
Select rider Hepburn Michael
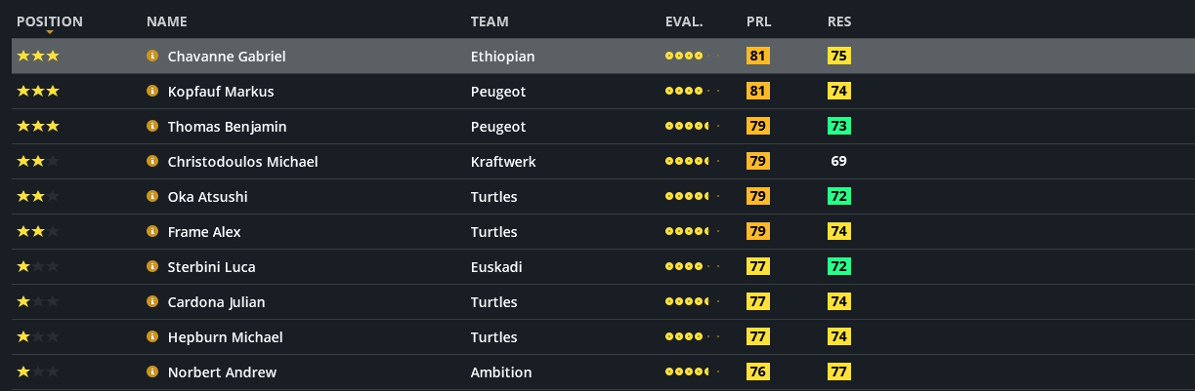(x=225, y=337)
